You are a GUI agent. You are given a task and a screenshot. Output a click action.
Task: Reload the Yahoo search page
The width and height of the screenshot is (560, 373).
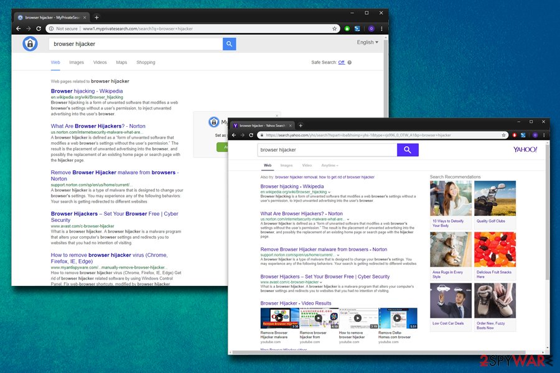(x=251, y=136)
